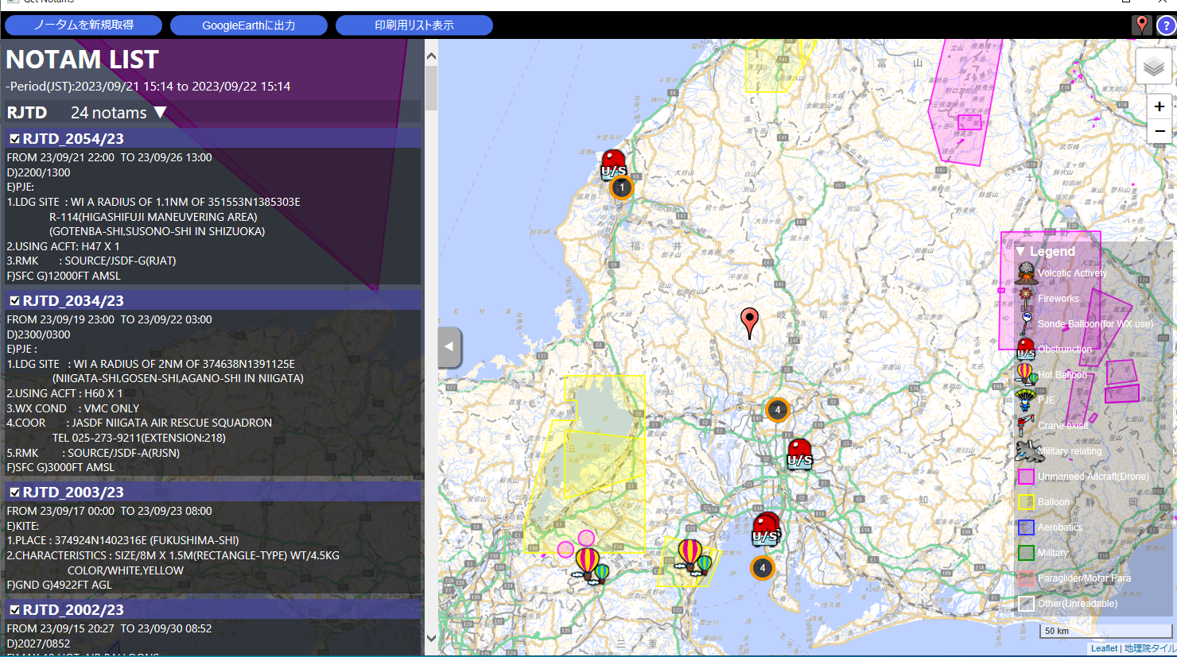1177x657 pixels.
Task: Zoom out the map with minus button
Action: pos(1159,131)
